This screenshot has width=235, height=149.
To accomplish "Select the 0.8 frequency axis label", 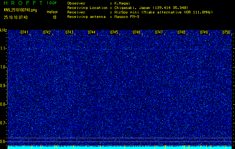I will [x=3, y=104].
